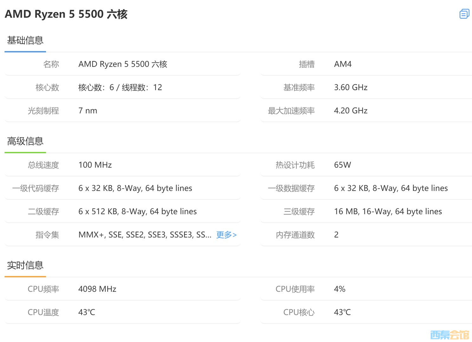Image resolution: width=472 pixels, height=342 pixels.
Task: Click the AMD Ryzen 5 5500 六核 title
Action: tap(66, 14)
